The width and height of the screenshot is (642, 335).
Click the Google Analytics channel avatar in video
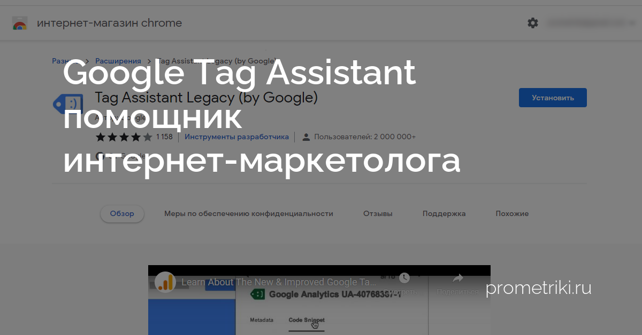tap(165, 282)
